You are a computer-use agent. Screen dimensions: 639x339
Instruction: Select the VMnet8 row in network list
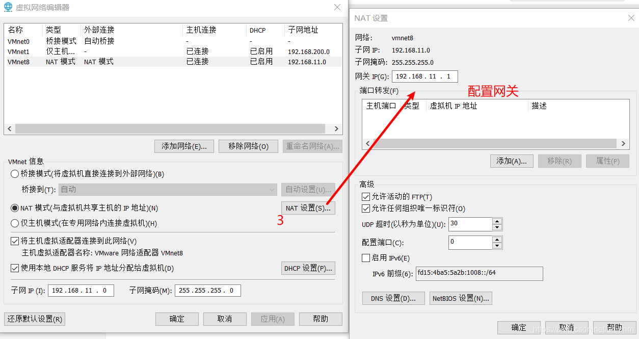pyautogui.click(x=173, y=62)
